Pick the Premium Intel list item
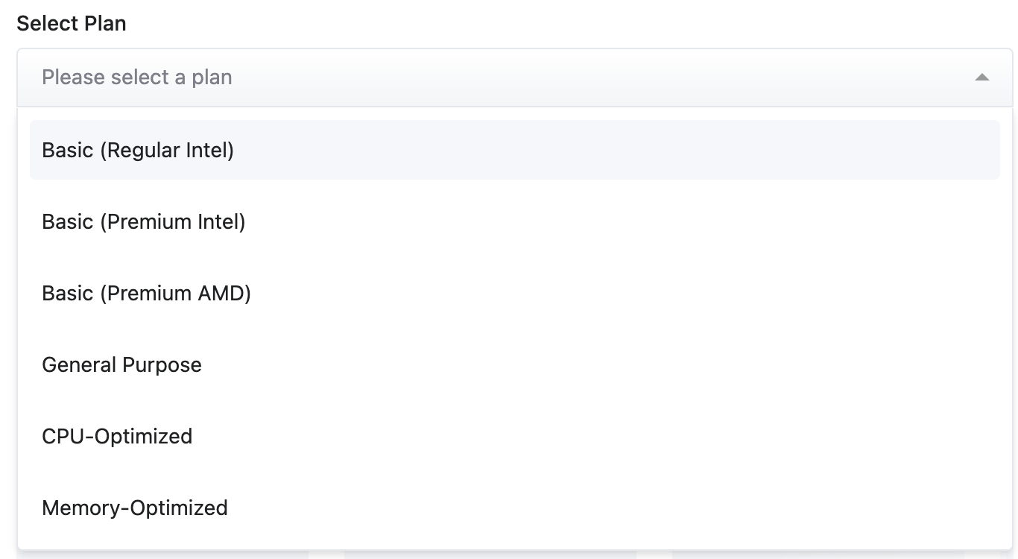 point(144,221)
